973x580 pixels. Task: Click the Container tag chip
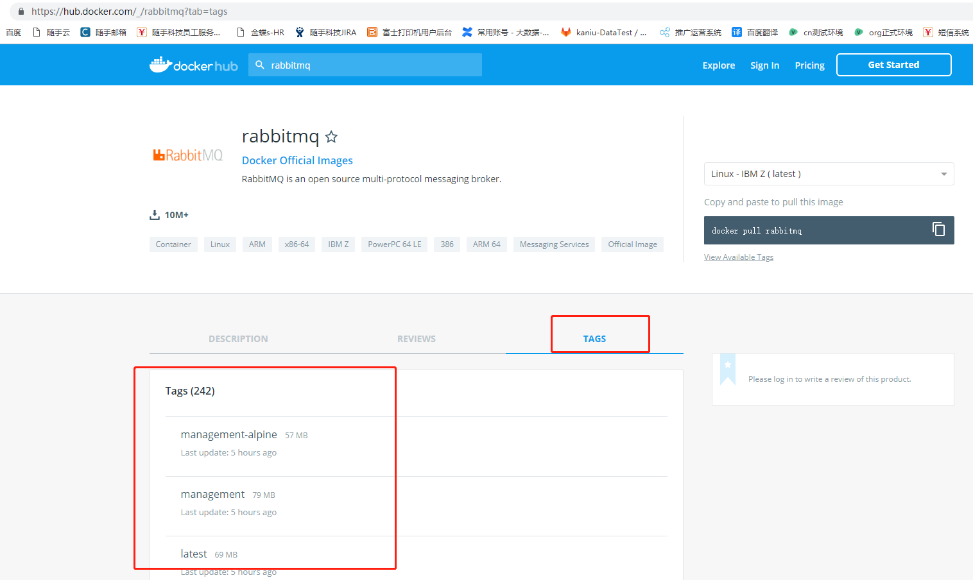tap(173, 244)
